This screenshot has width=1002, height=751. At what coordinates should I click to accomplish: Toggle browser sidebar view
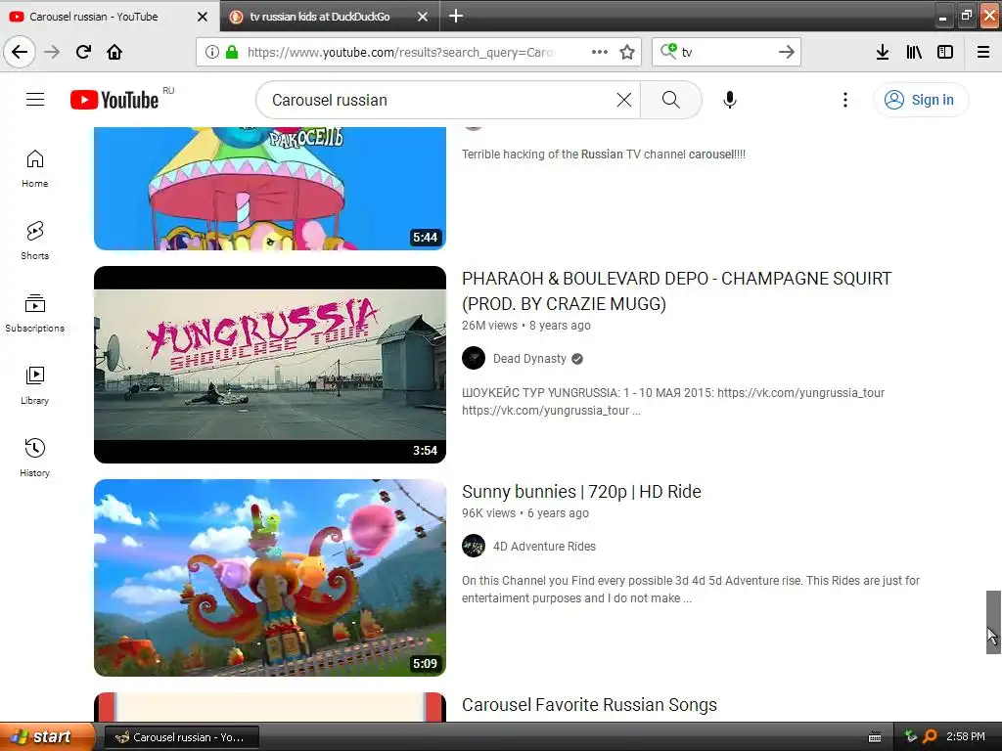[945, 52]
